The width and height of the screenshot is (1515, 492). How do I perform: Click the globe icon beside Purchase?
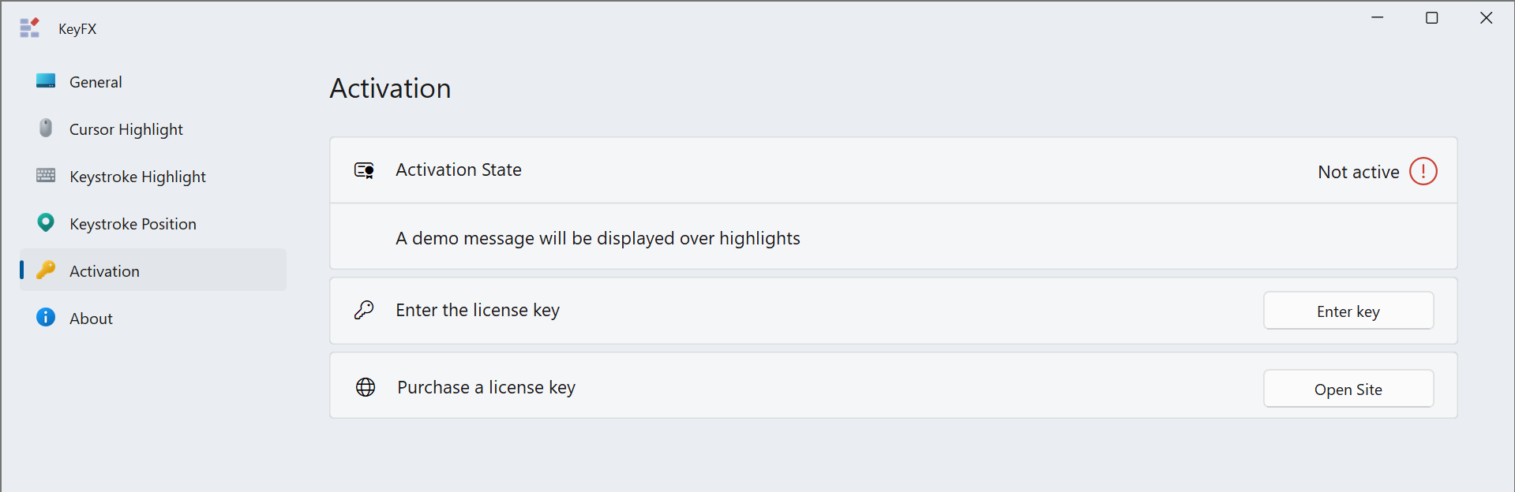[x=366, y=387]
